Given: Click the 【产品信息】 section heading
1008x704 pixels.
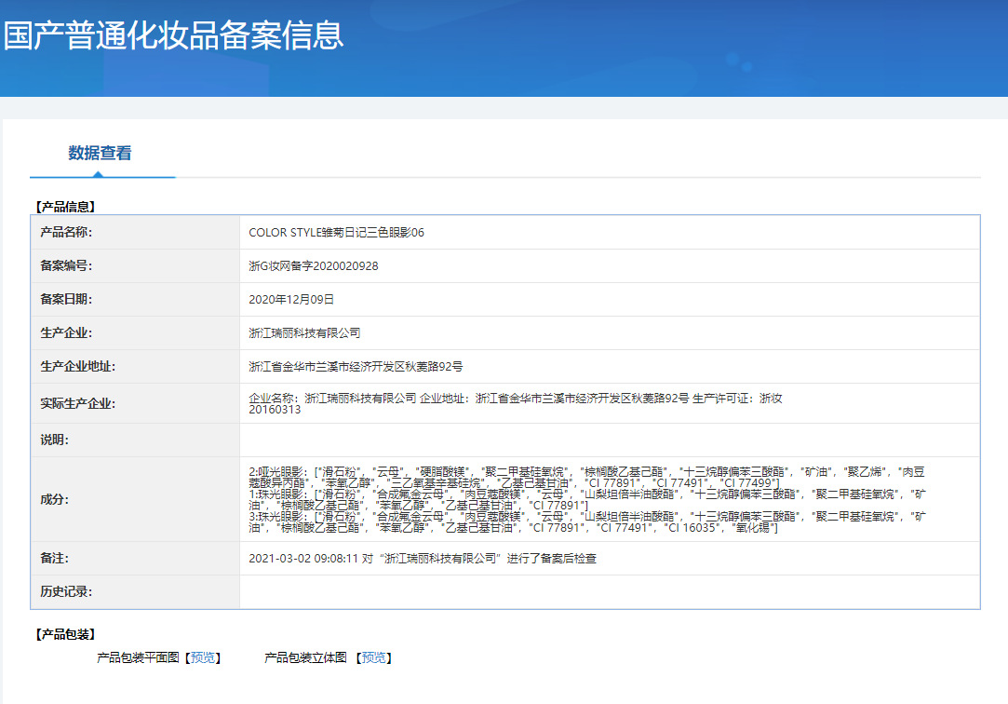Looking at the screenshot, I should (x=65, y=207).
